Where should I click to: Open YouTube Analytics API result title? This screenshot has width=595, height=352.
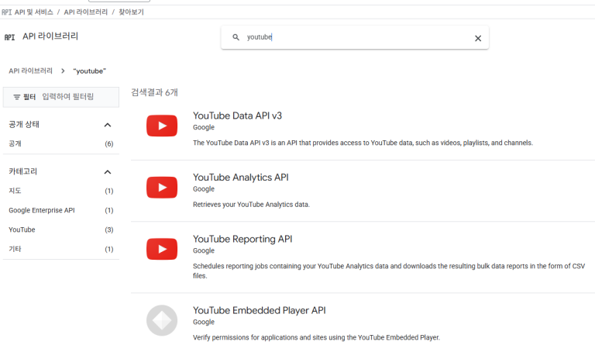coord(241,178)
